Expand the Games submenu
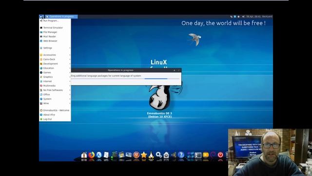This screenshot has width=312, height=176. pyautogui.click(x=55, y=72)
